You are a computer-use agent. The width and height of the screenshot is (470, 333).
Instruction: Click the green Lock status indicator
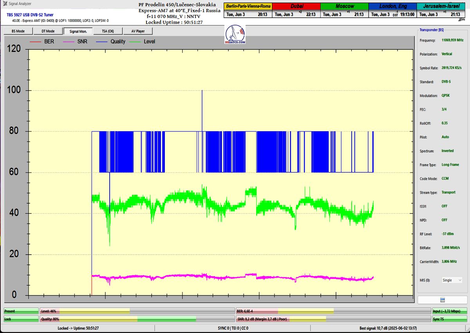21,319
